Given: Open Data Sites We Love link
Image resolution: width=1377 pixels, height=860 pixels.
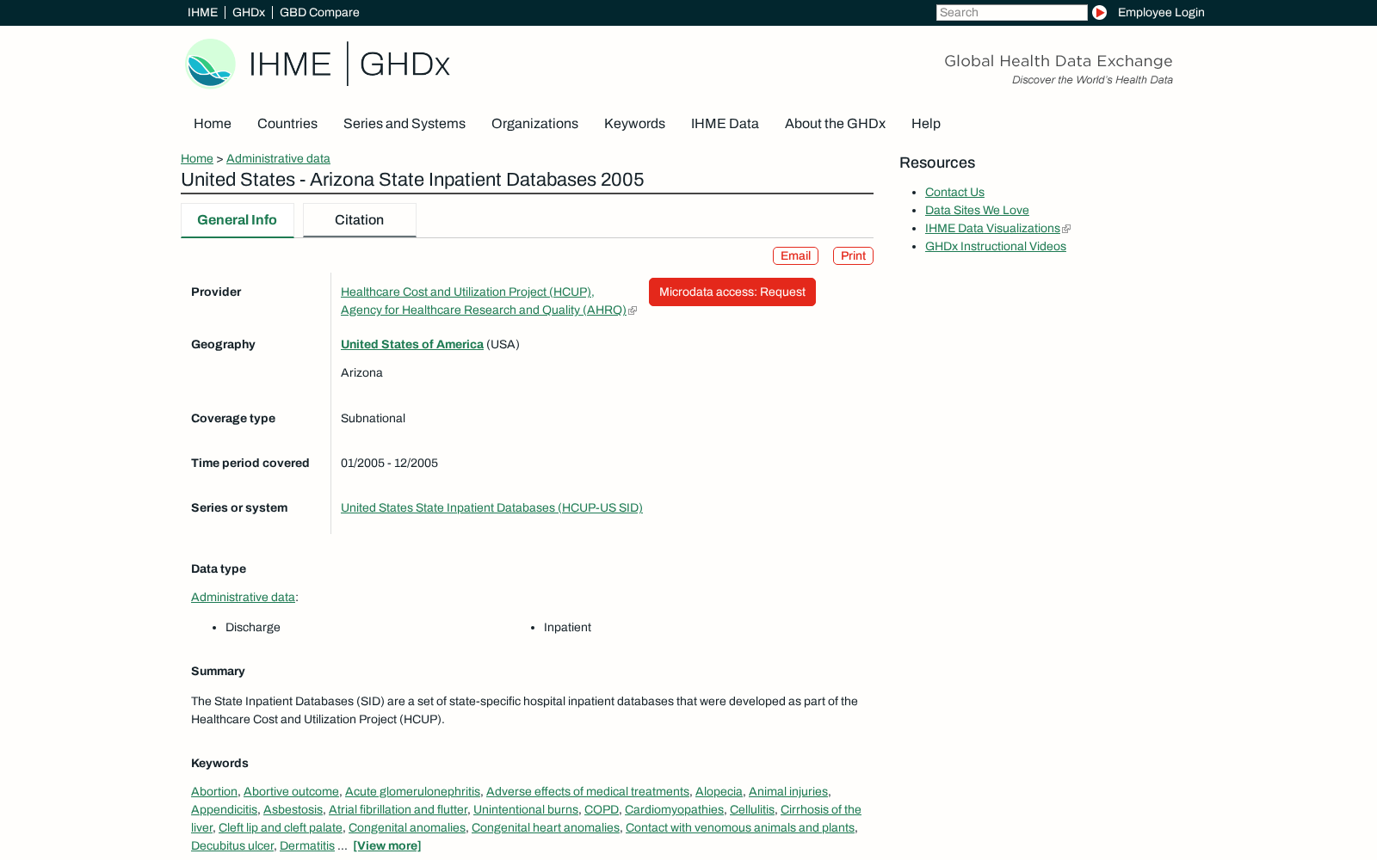Looking at the screenshot, I should [977, 211].
